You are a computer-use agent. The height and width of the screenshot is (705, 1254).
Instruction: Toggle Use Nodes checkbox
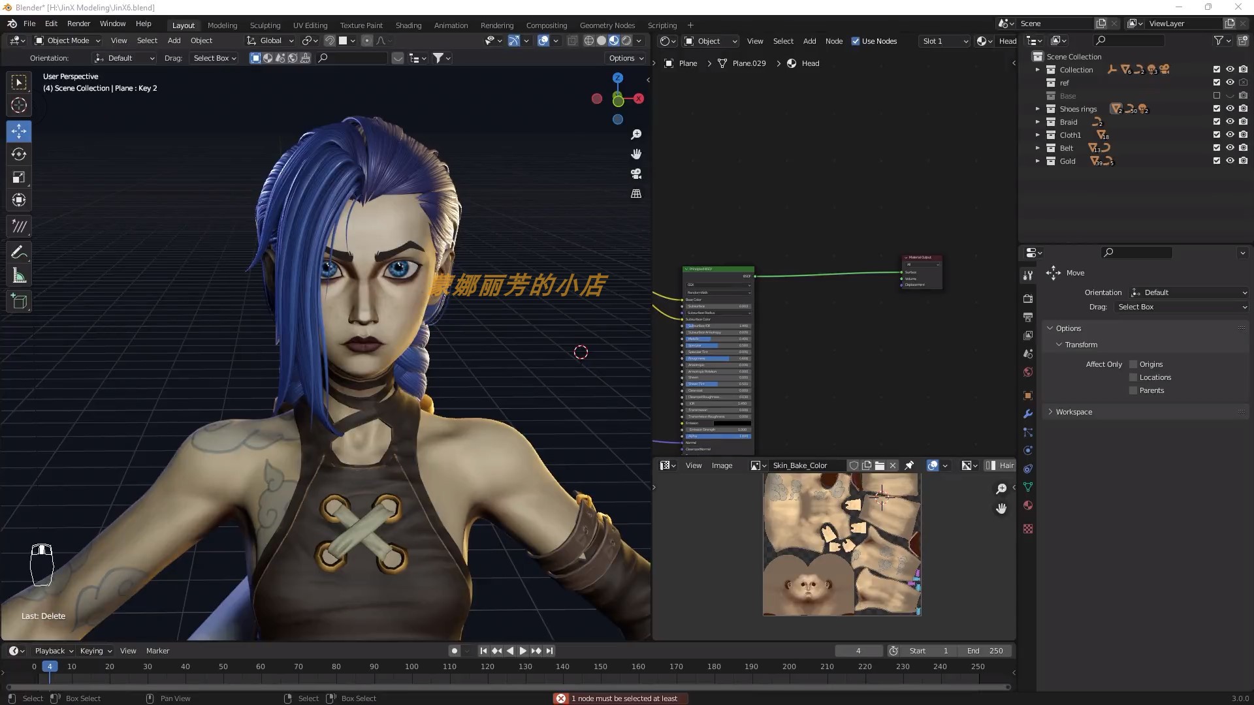856,41
